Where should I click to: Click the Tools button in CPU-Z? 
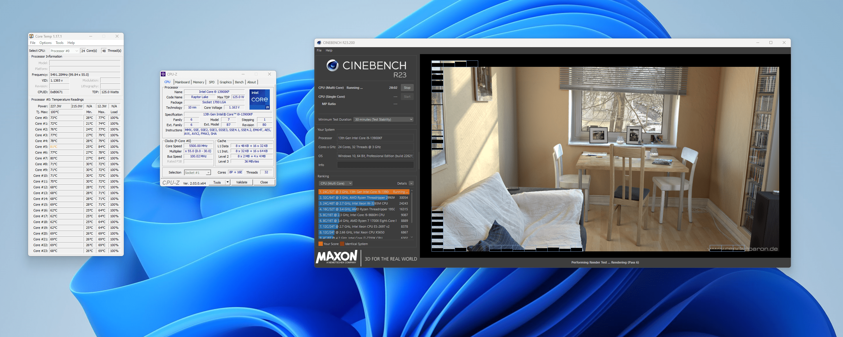click(217, 182)
